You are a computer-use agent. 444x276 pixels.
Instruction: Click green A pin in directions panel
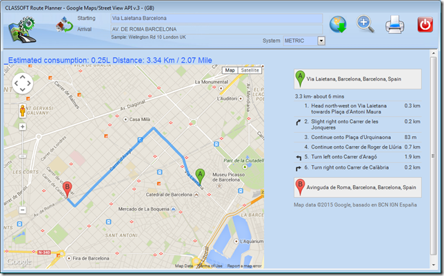300,78
